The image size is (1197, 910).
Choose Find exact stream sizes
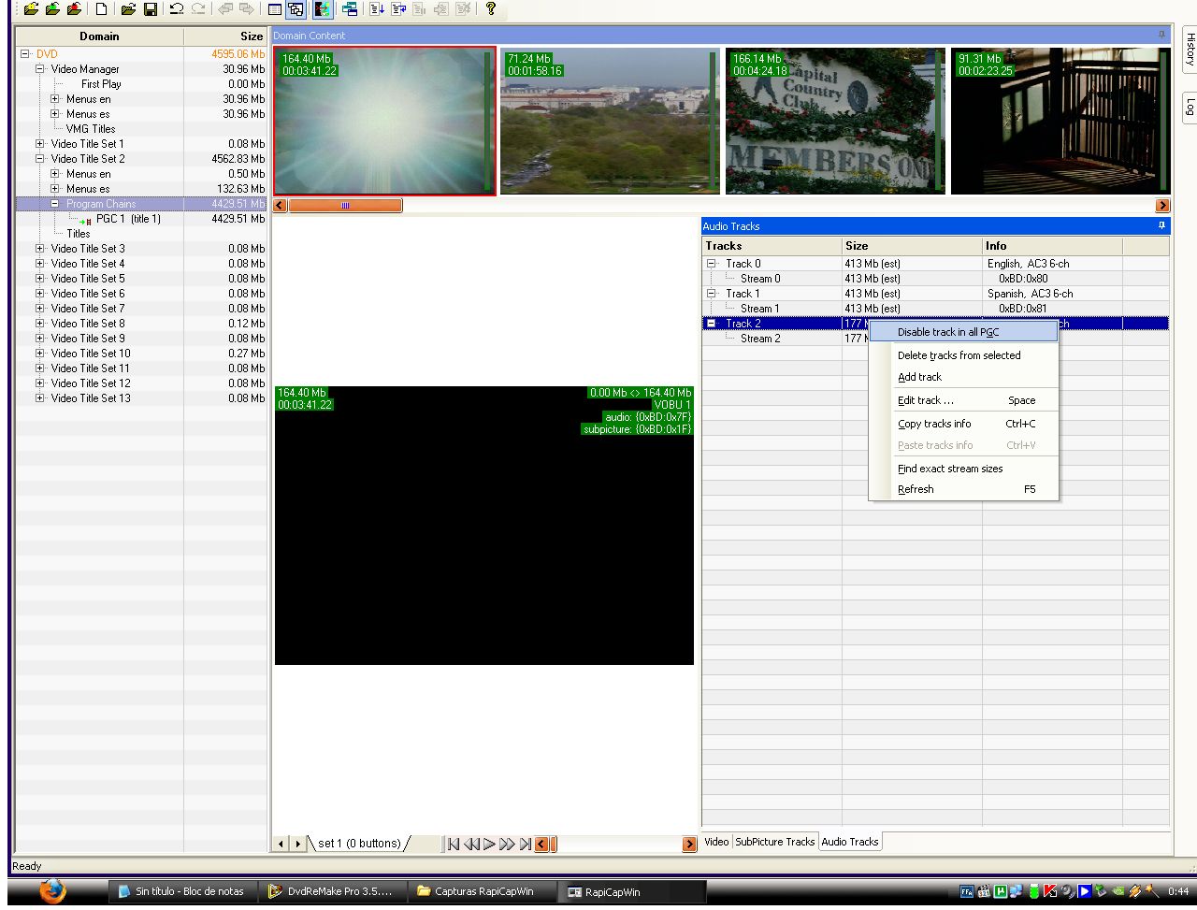point(963,469)
